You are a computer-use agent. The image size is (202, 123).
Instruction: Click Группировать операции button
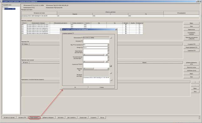point(191,33)
